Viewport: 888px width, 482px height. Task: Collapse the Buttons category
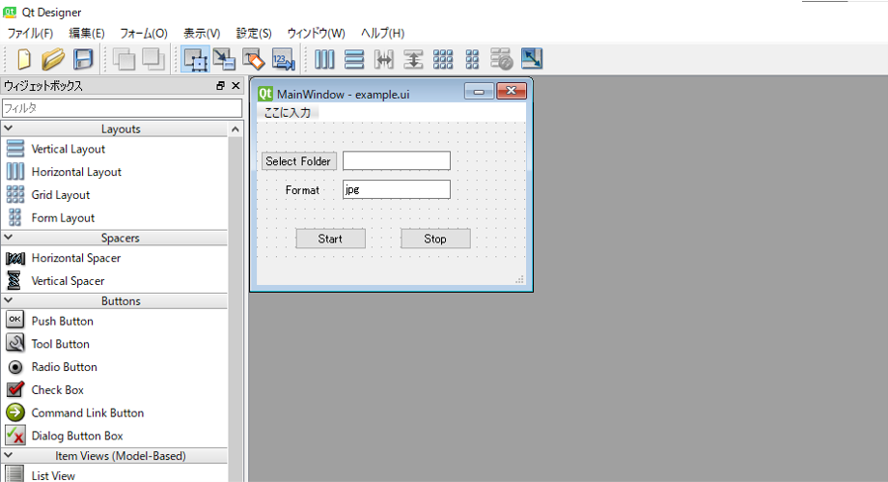(x=9, y=300)
